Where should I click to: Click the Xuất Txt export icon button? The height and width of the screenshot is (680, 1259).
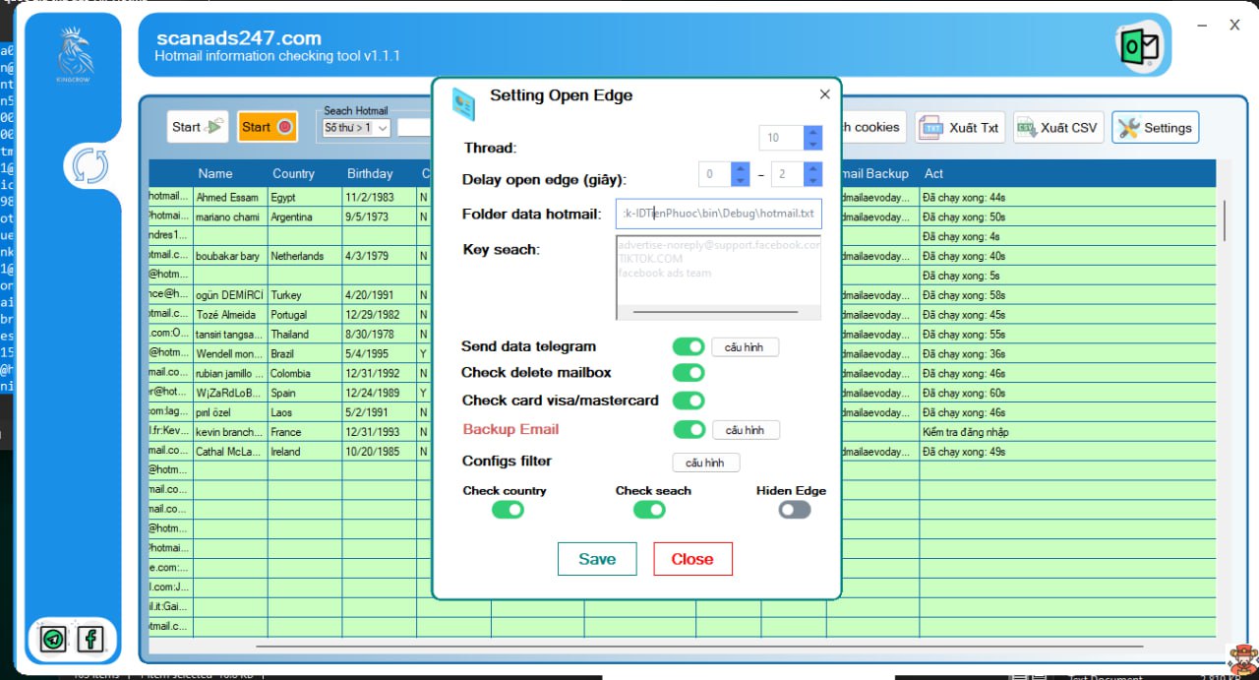click(959, 128)
